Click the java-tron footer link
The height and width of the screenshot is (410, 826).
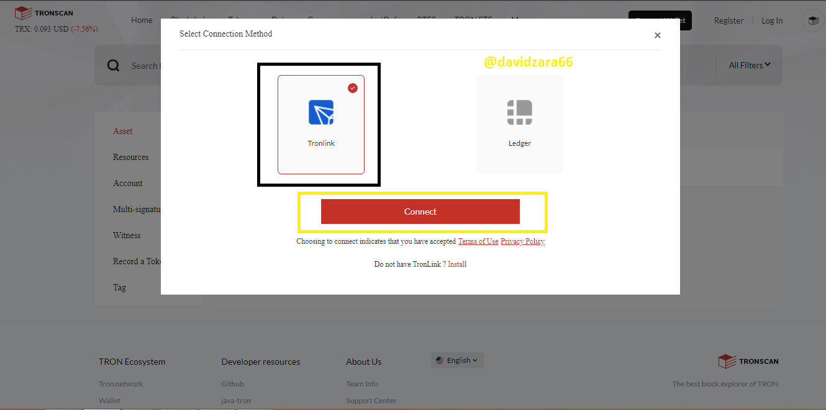click(x=236, y=401)
